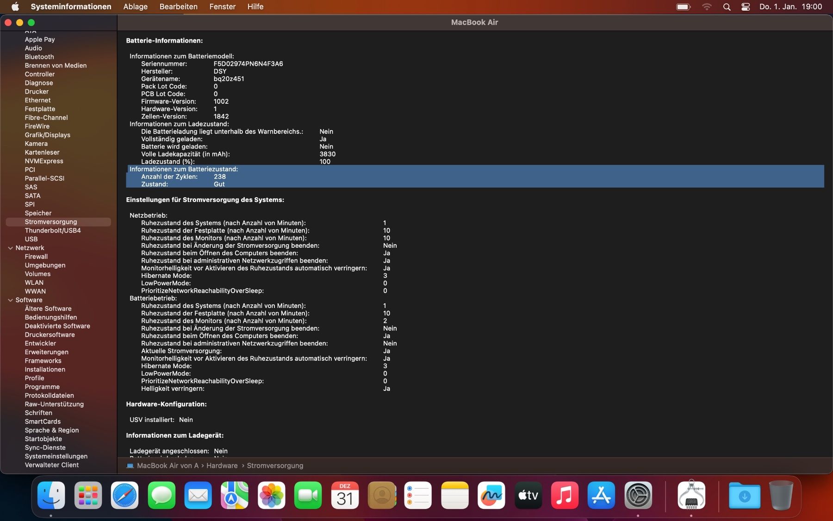Viewport: 833px width, 521px height.
Task: Click the date and time in menu bar
Action: tap(790, 7)
